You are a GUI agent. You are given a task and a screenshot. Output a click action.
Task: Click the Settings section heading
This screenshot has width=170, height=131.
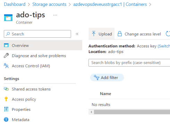click(11, 79)
